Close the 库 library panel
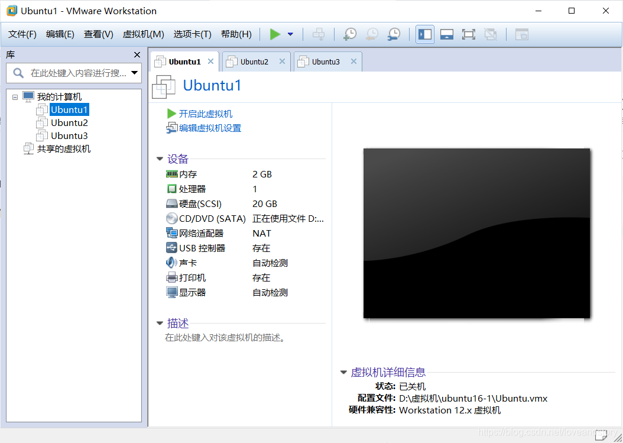Image resolution: width=623 pixels, height=443 pixels. (137, 55)
